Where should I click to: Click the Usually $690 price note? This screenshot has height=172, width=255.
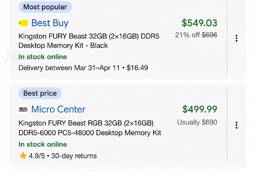[197, 122]
